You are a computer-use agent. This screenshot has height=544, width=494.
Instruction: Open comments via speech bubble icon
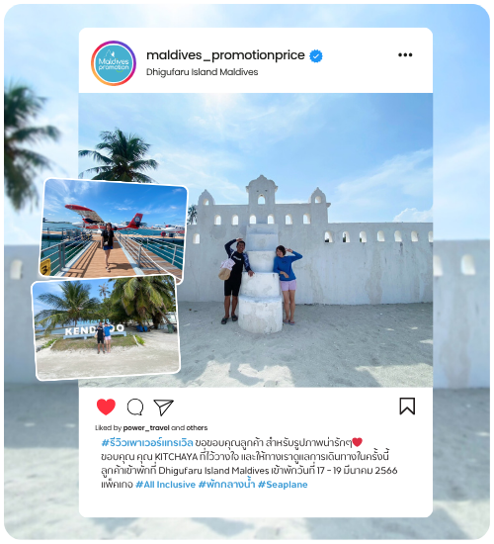point(135,407)
